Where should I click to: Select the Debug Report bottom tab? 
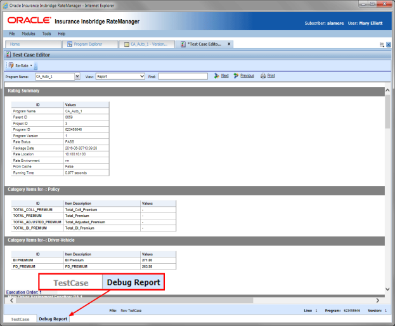[x=53, y=319]
